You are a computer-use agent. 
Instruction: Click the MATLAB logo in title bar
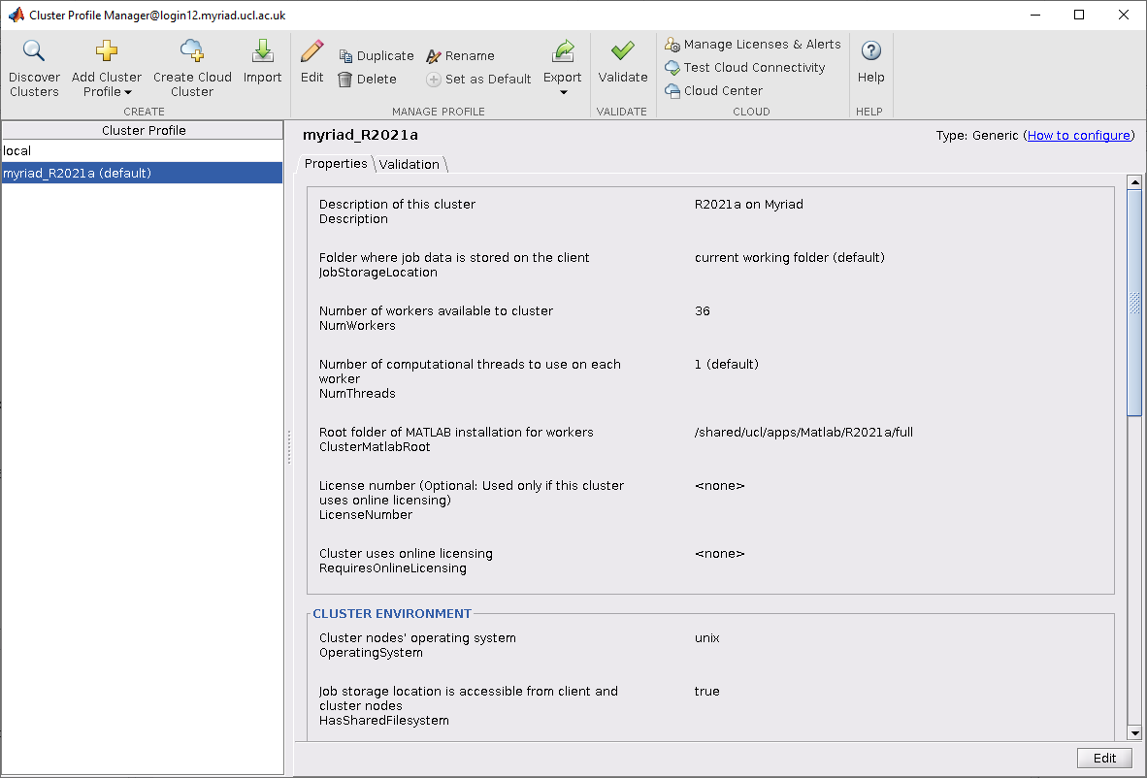click(x=16, y=15)
